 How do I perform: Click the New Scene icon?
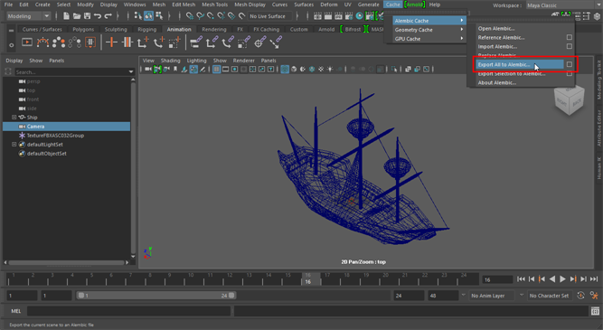click(66, 15)
